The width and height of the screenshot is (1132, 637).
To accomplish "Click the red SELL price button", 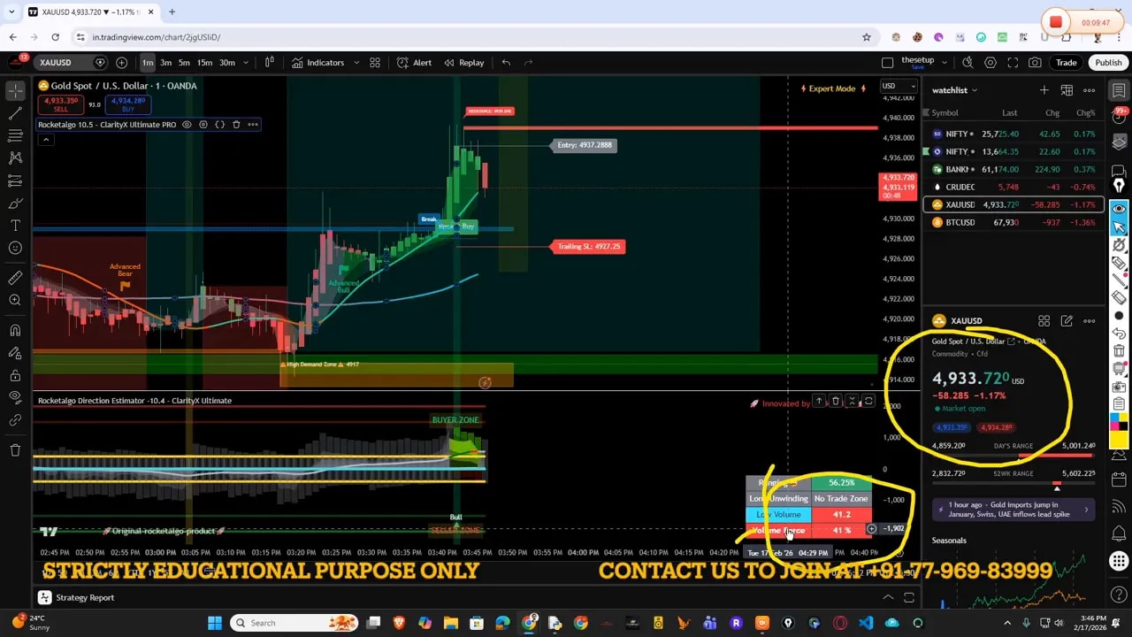I will pyautogui.click(x=58, y=104).
